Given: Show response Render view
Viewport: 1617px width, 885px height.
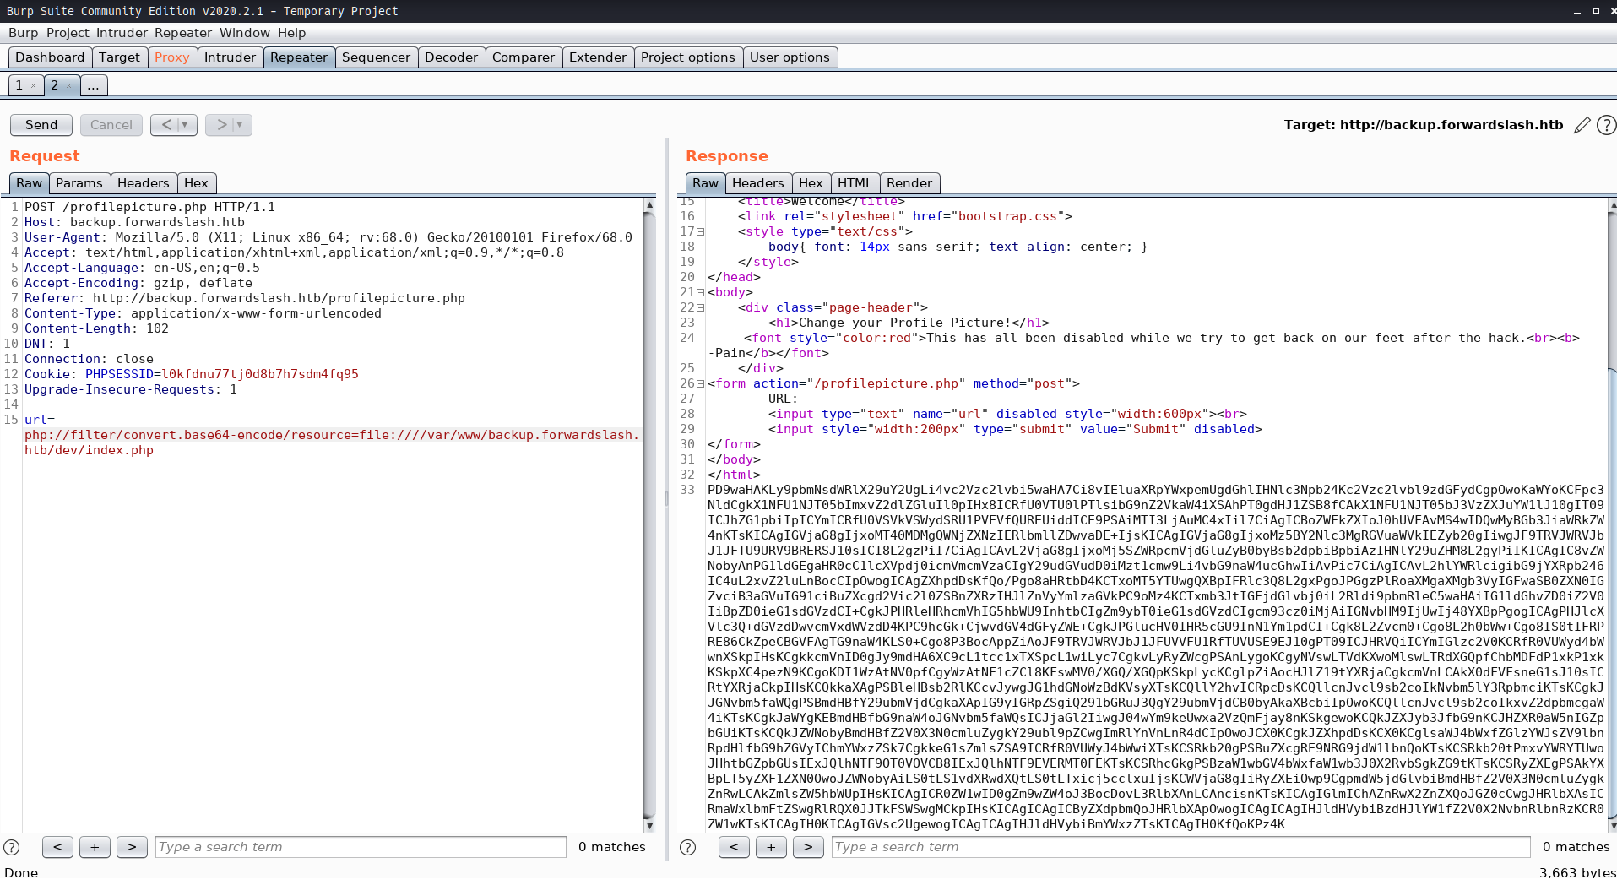Looking at the screenshot, I should (909, 183).
